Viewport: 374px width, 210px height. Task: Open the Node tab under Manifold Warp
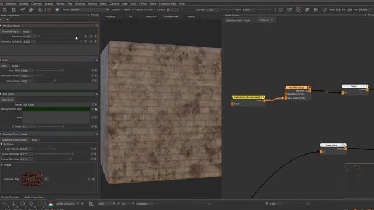26,32
